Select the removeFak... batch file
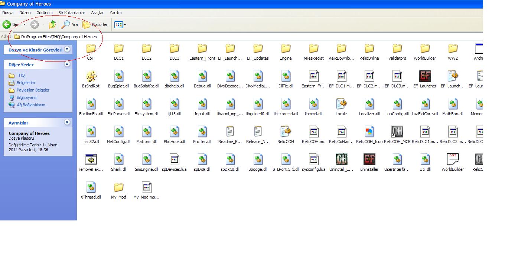This screenshot has width=505, height=256. coord(91,163)
